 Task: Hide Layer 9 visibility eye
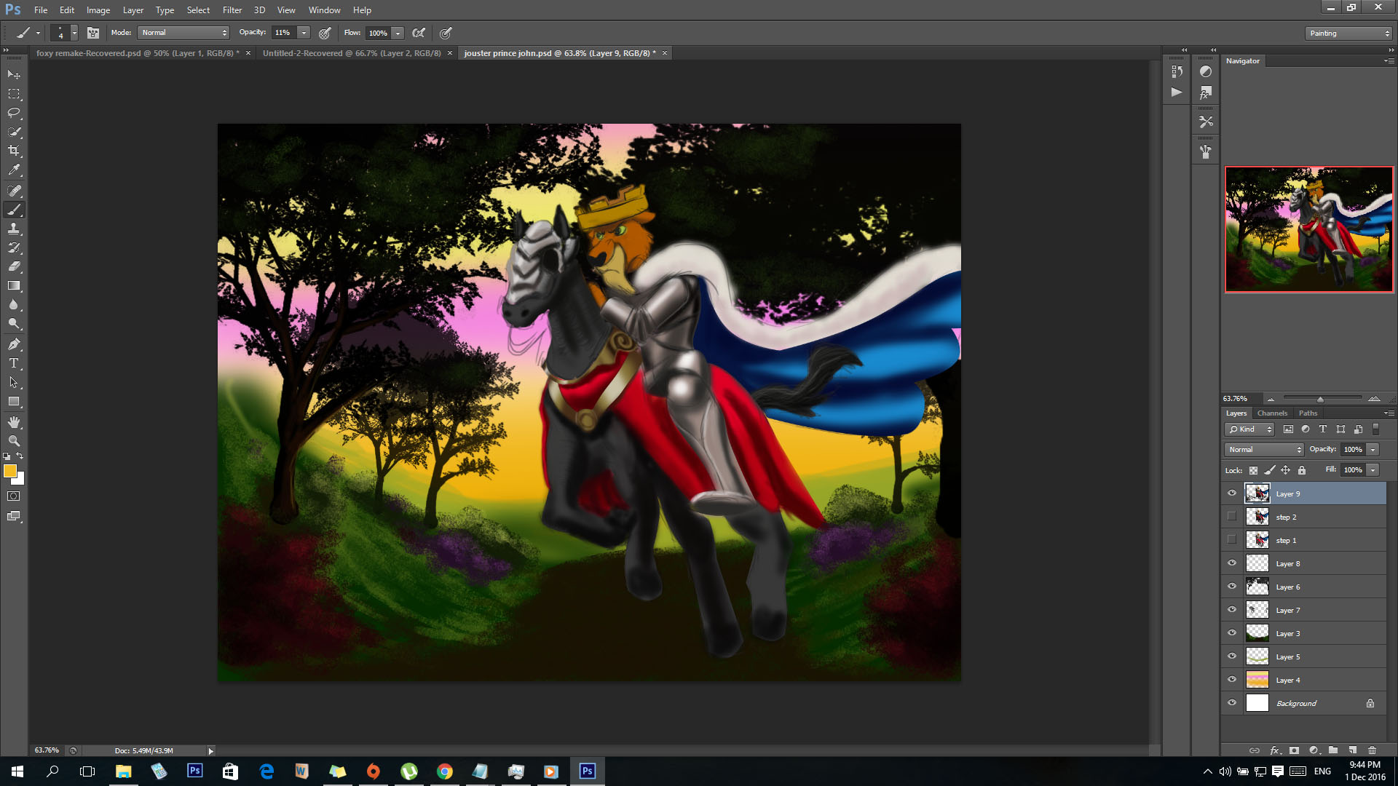click(x=1232, y=493)
